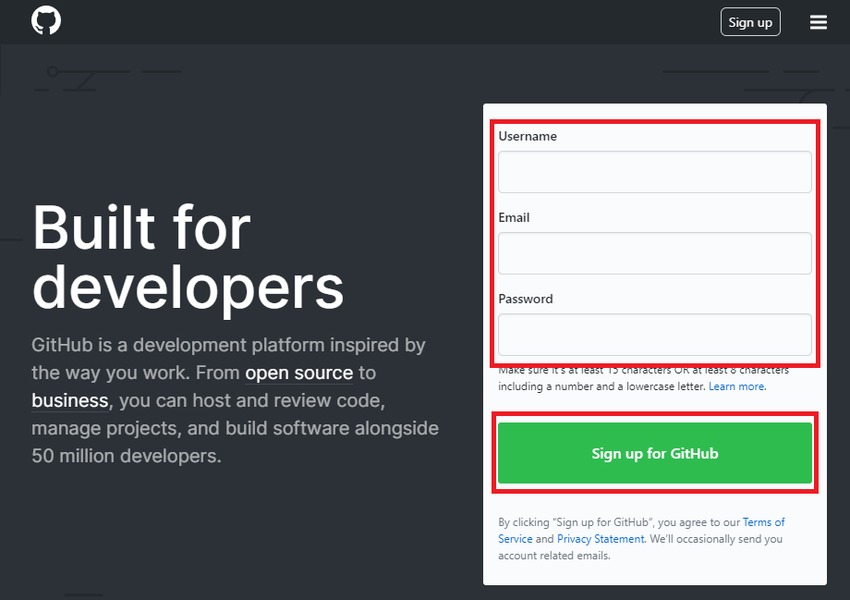This screenshot has height=600, width=850.
Task: Focus the Username input field
Action: pyautogui.click(x=655, y=172)
